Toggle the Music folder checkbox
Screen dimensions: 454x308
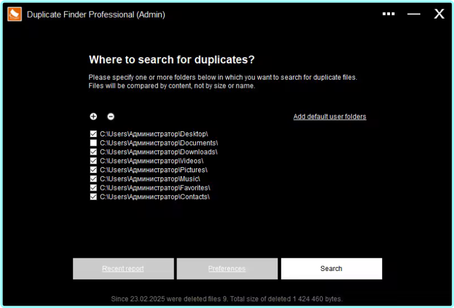[94, 179]
